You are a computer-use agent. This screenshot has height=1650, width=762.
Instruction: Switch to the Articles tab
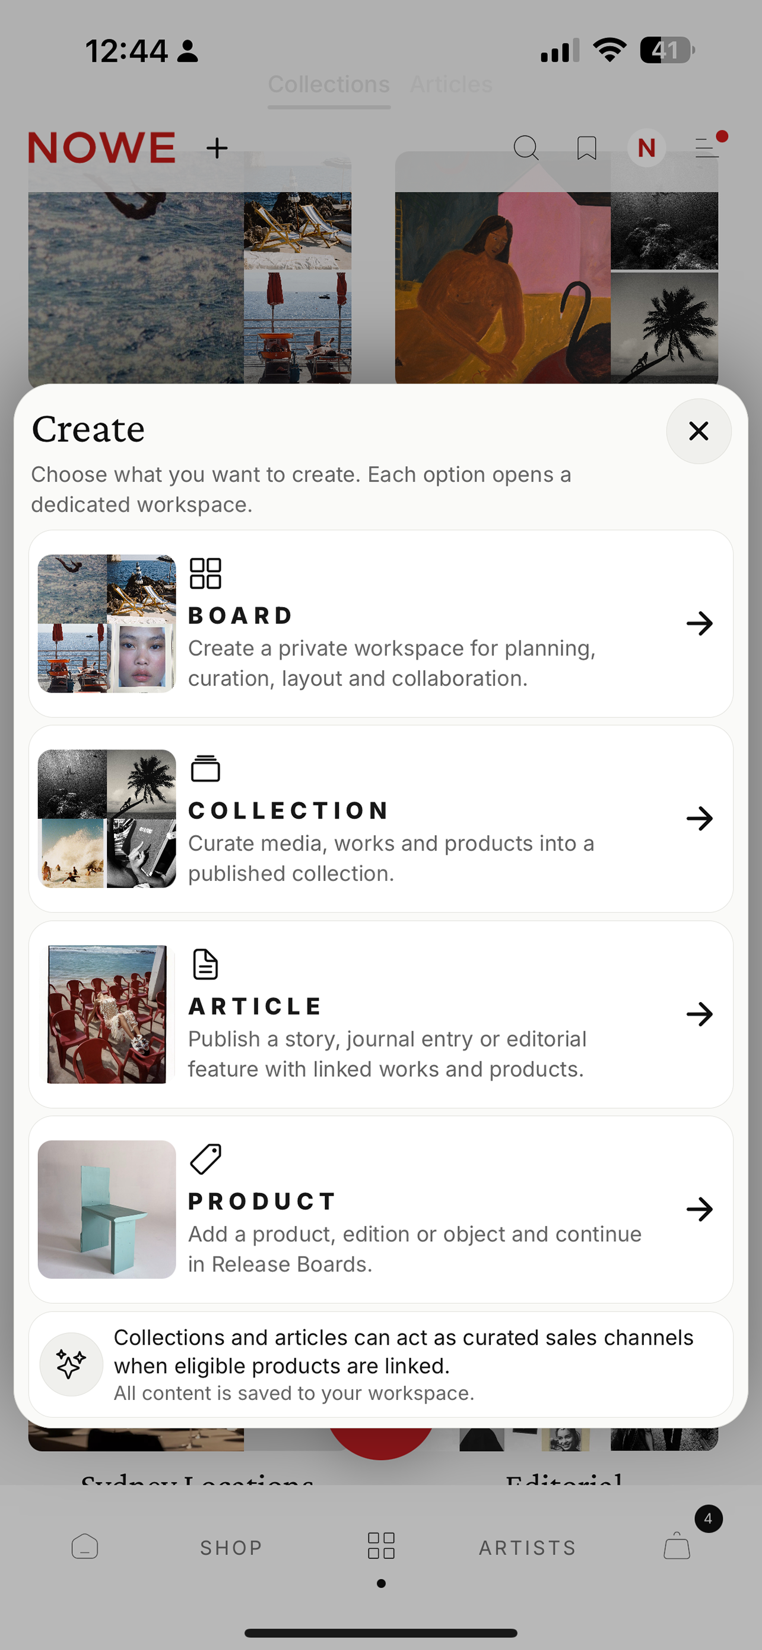451,84
